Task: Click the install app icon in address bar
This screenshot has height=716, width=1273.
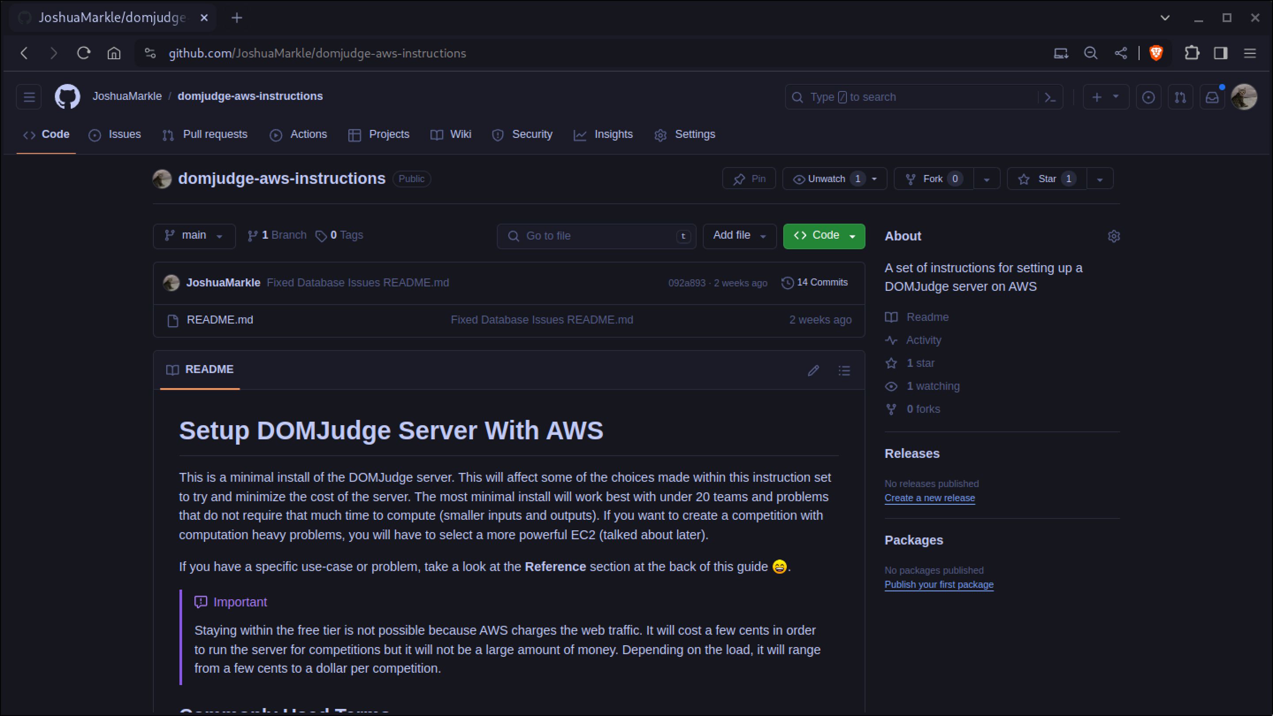Action: coord(1061,53)
